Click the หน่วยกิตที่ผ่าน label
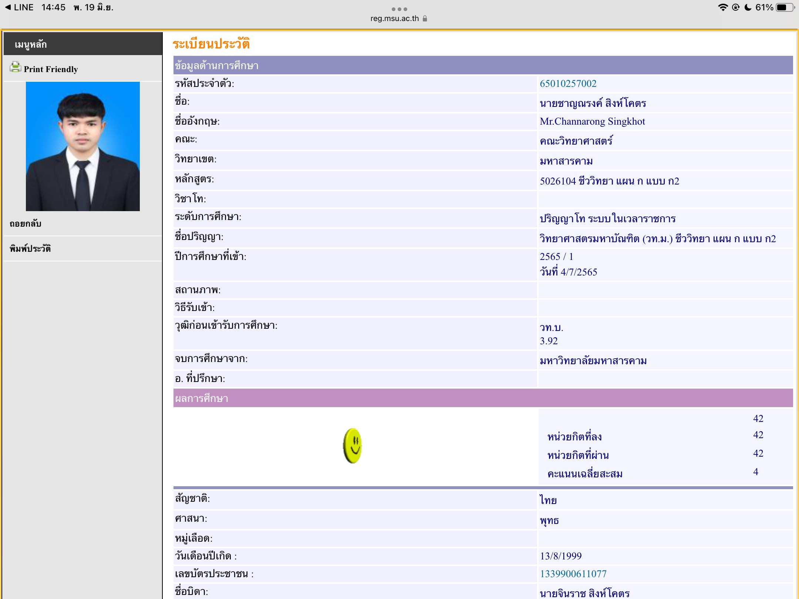 578,455
